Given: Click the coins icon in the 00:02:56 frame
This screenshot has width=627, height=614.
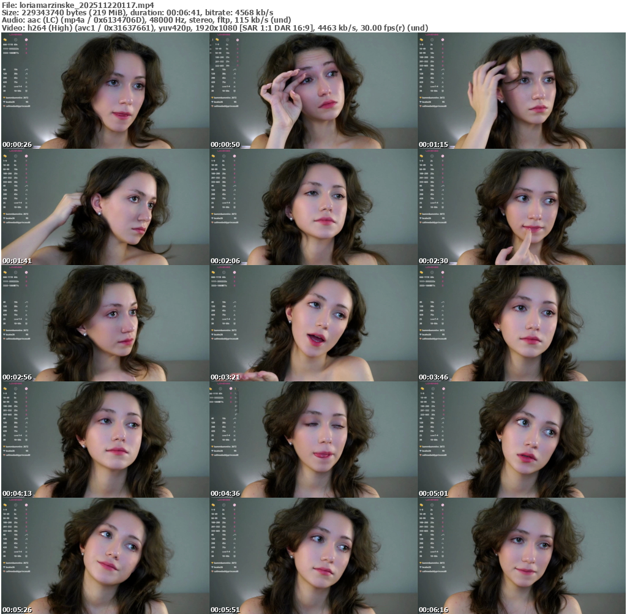Looking at the screenshot, I should click(5, 272).
